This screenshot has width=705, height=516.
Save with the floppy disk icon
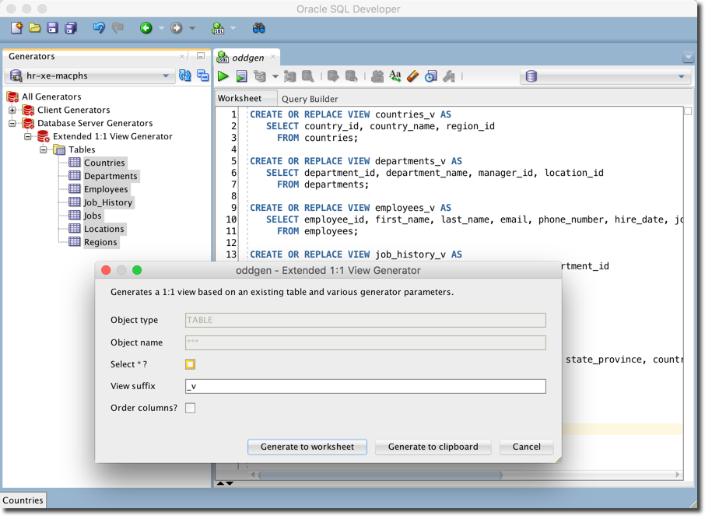click(53, 28)
